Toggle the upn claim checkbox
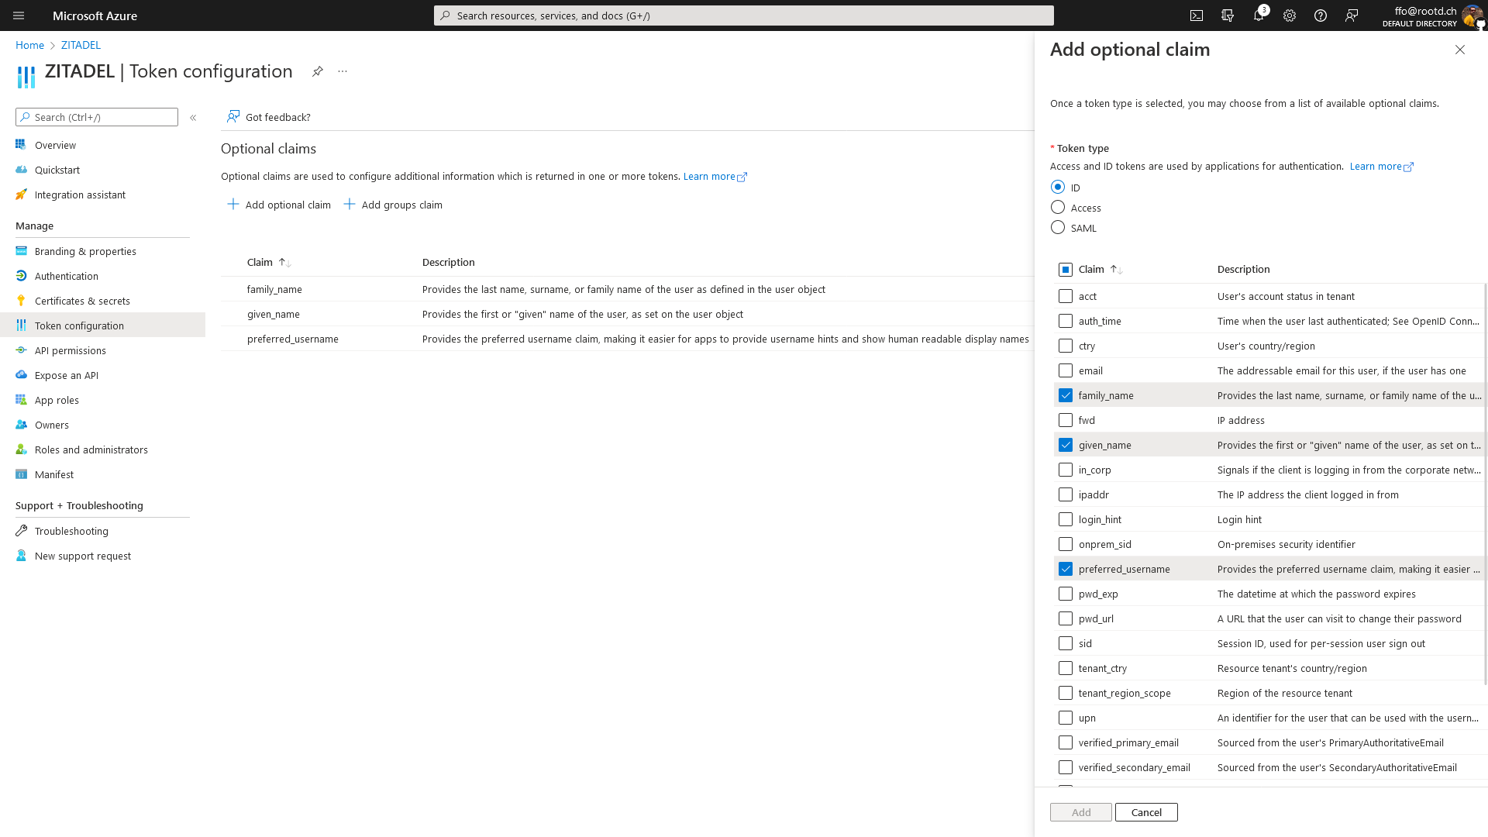This screenshot has width=1488, height=837. point(1065,718)
